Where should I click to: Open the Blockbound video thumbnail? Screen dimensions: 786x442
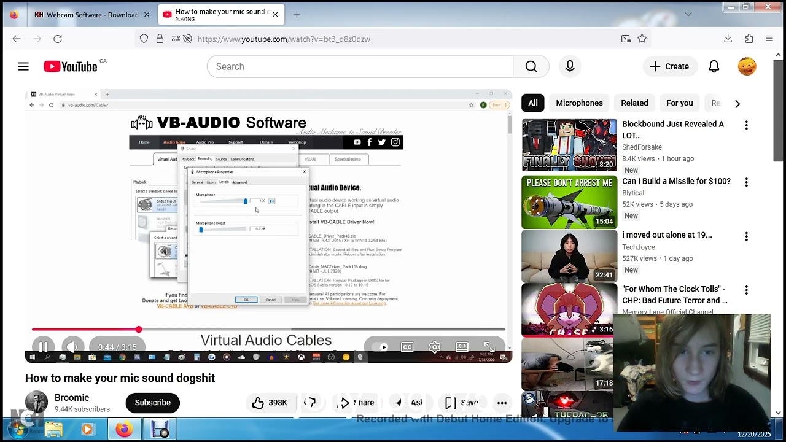pyautogui.click(x=569, y=145)
